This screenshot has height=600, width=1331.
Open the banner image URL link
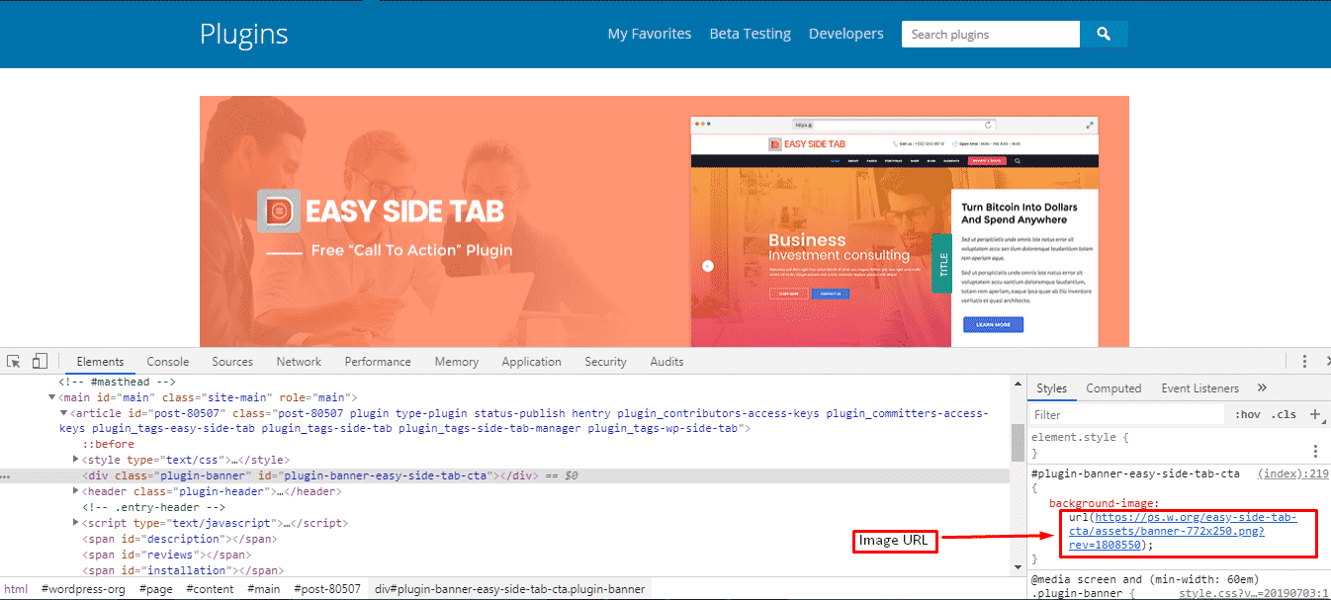[x=1185, y=531]
